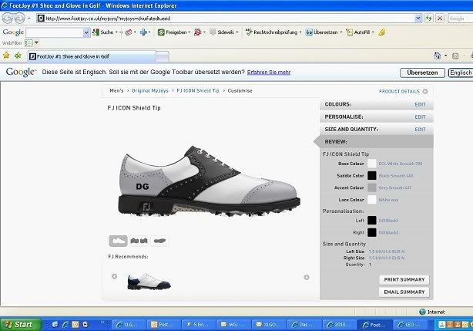Click the browser Back arrow button
The height and width of the screenshot is (331, 473).
8,19
